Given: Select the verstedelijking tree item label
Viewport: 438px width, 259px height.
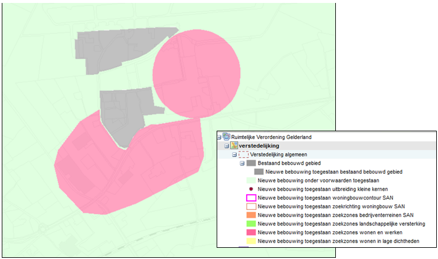Looking at the screenshot, I should point(259,145).
